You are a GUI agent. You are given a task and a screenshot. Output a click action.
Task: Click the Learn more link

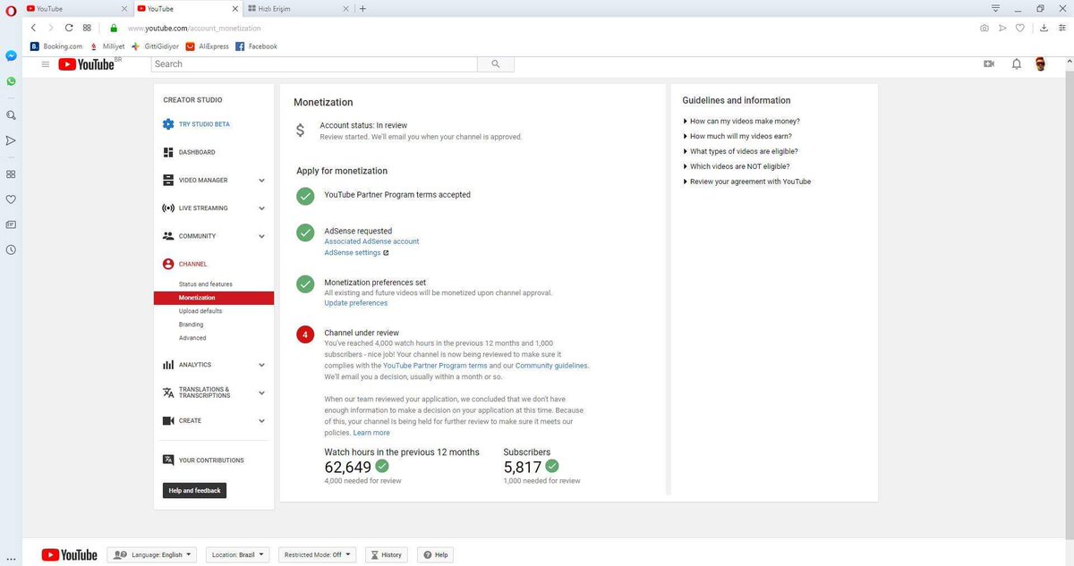tap(371, 433)
